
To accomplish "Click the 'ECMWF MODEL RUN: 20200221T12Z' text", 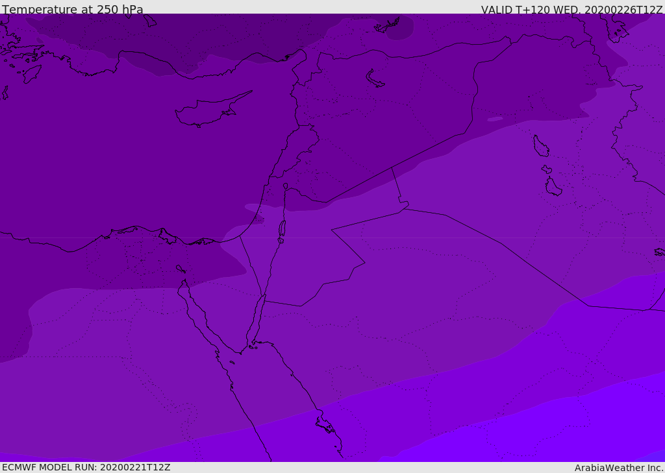I will (x=86, y=467).
